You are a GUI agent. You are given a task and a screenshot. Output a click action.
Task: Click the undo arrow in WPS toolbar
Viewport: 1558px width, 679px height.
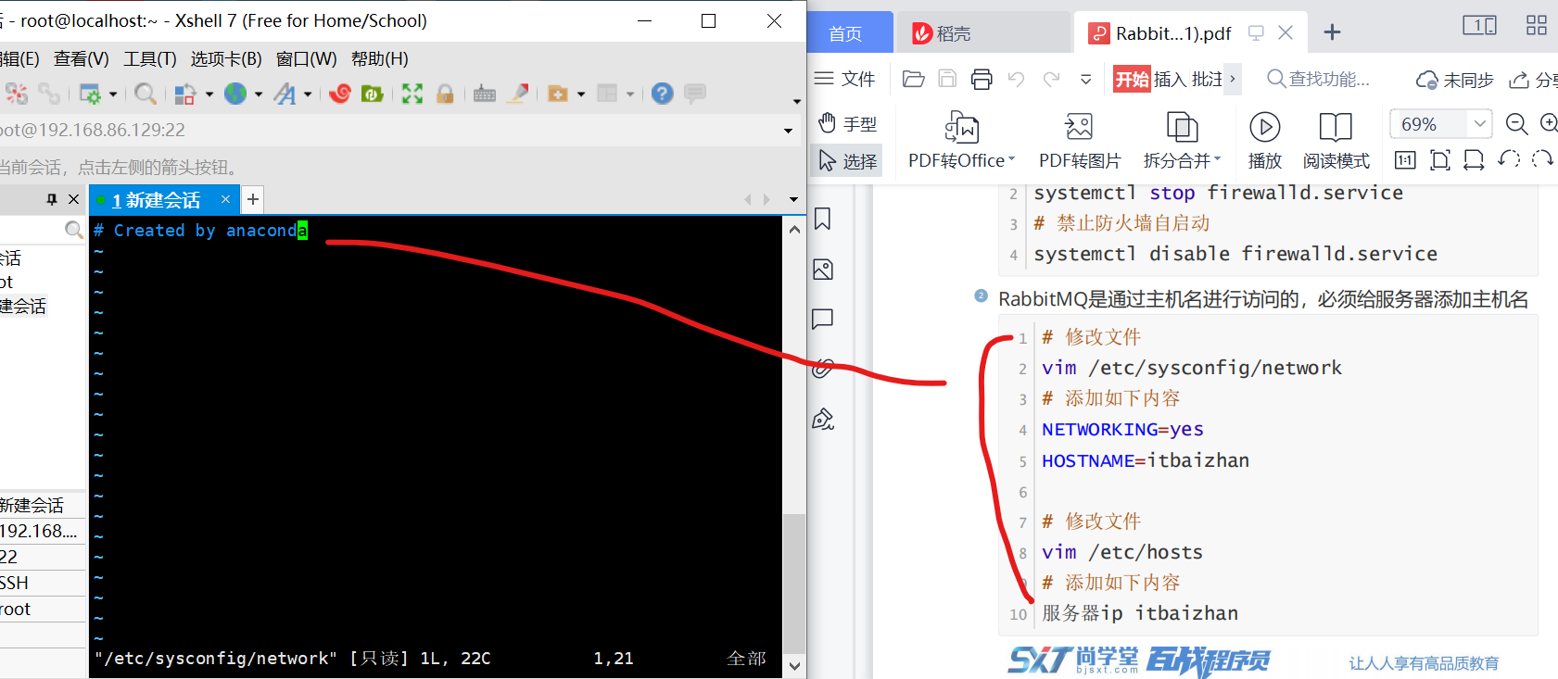coord(1016,79)
